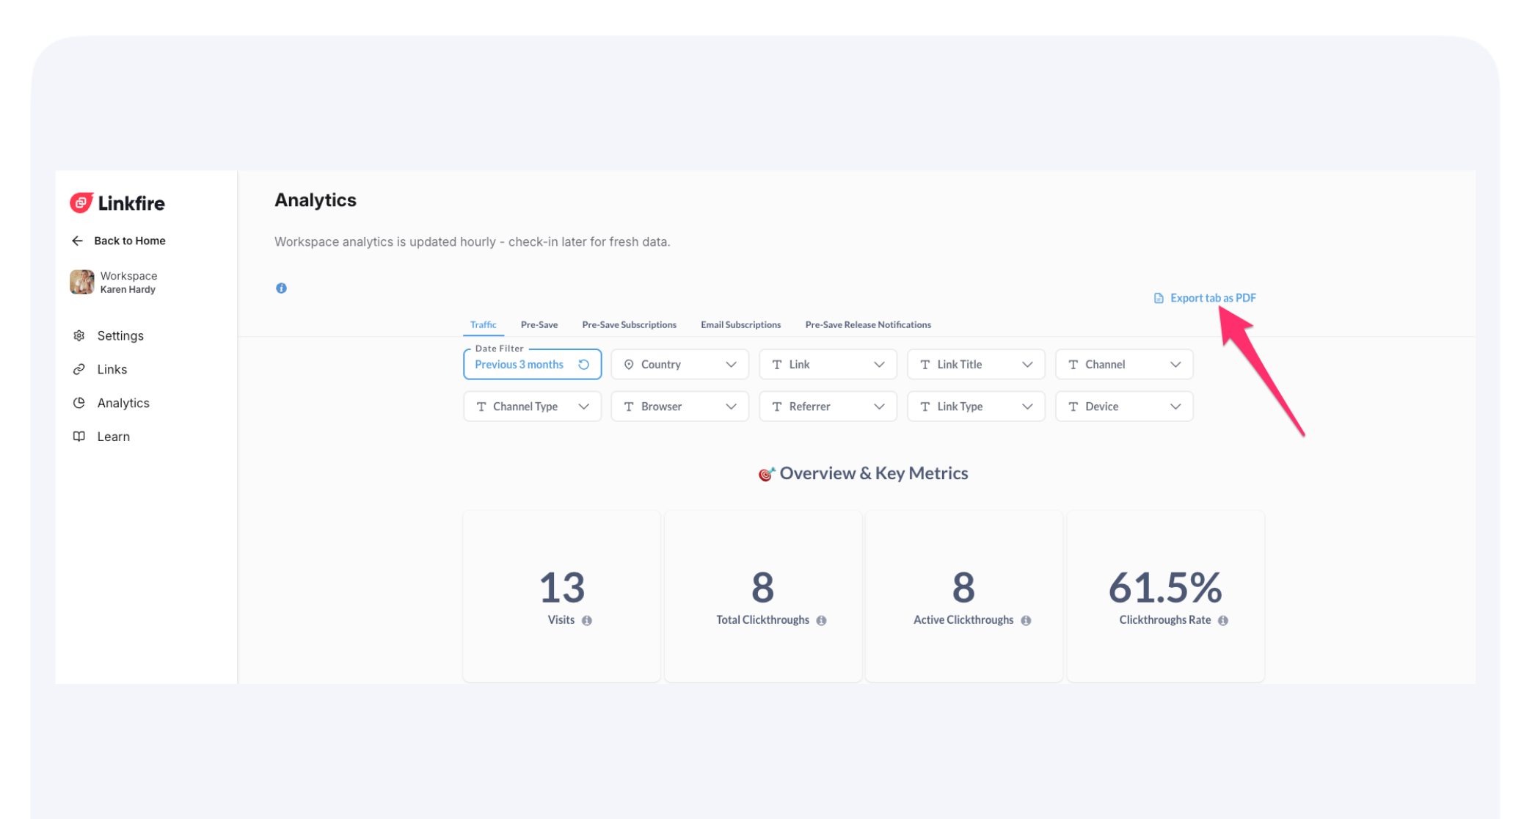Click the back arrow beside Back to Home
1535x819 pixels.
click(x=77, y=241)
